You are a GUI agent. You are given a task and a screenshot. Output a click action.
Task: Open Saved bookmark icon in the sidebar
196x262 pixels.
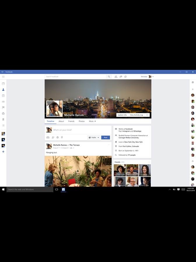tap(3, 119)
